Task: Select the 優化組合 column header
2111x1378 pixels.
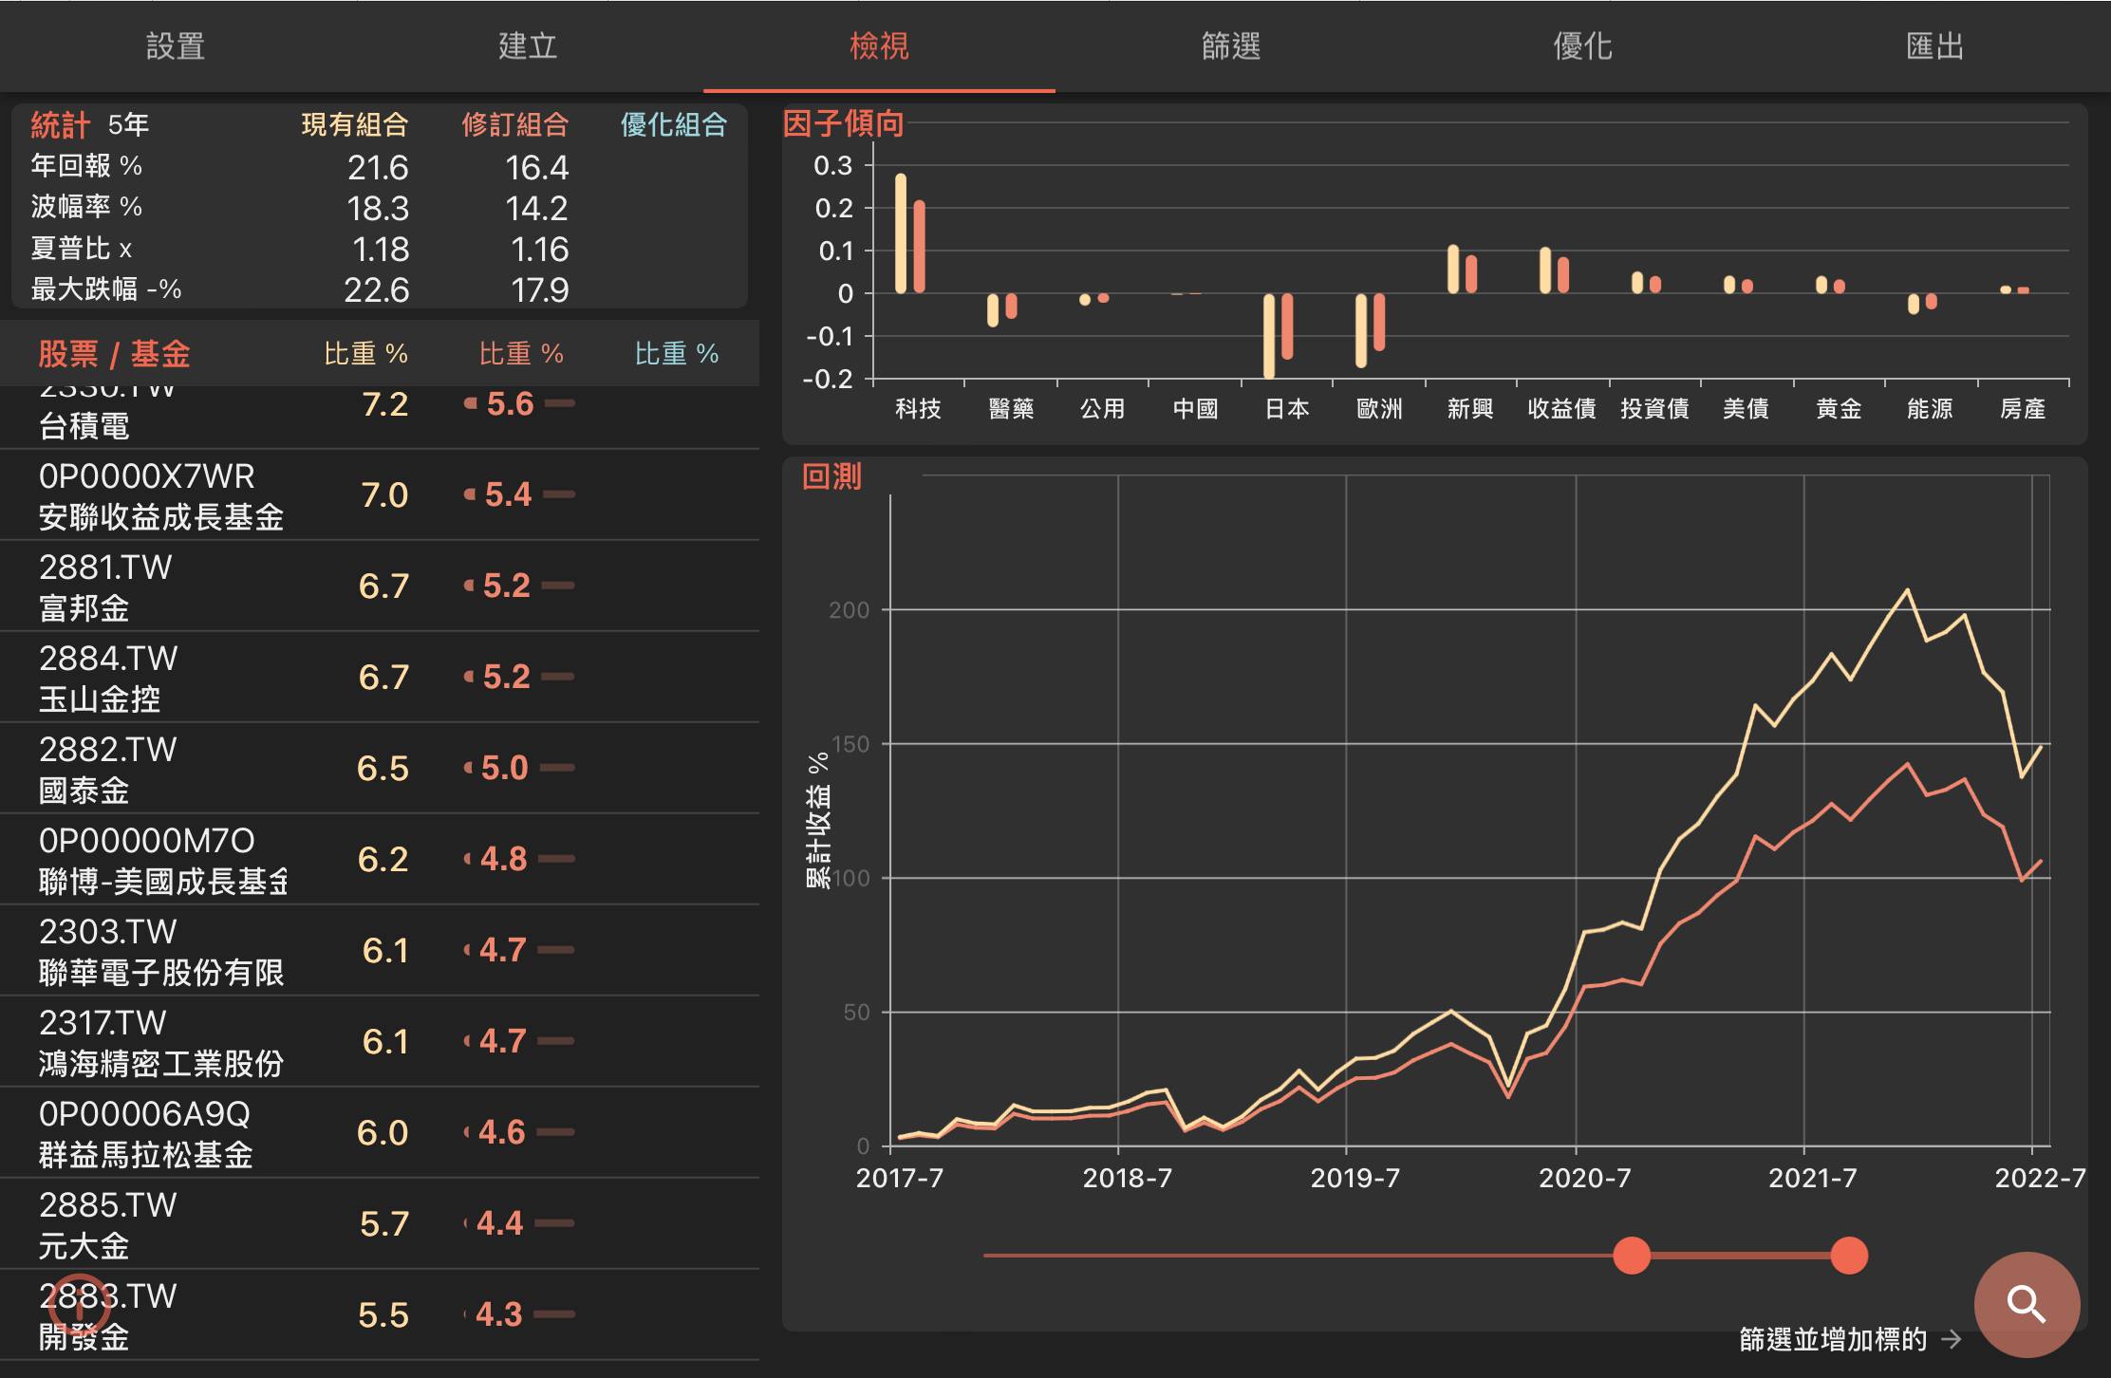Action: coord(673,124)
